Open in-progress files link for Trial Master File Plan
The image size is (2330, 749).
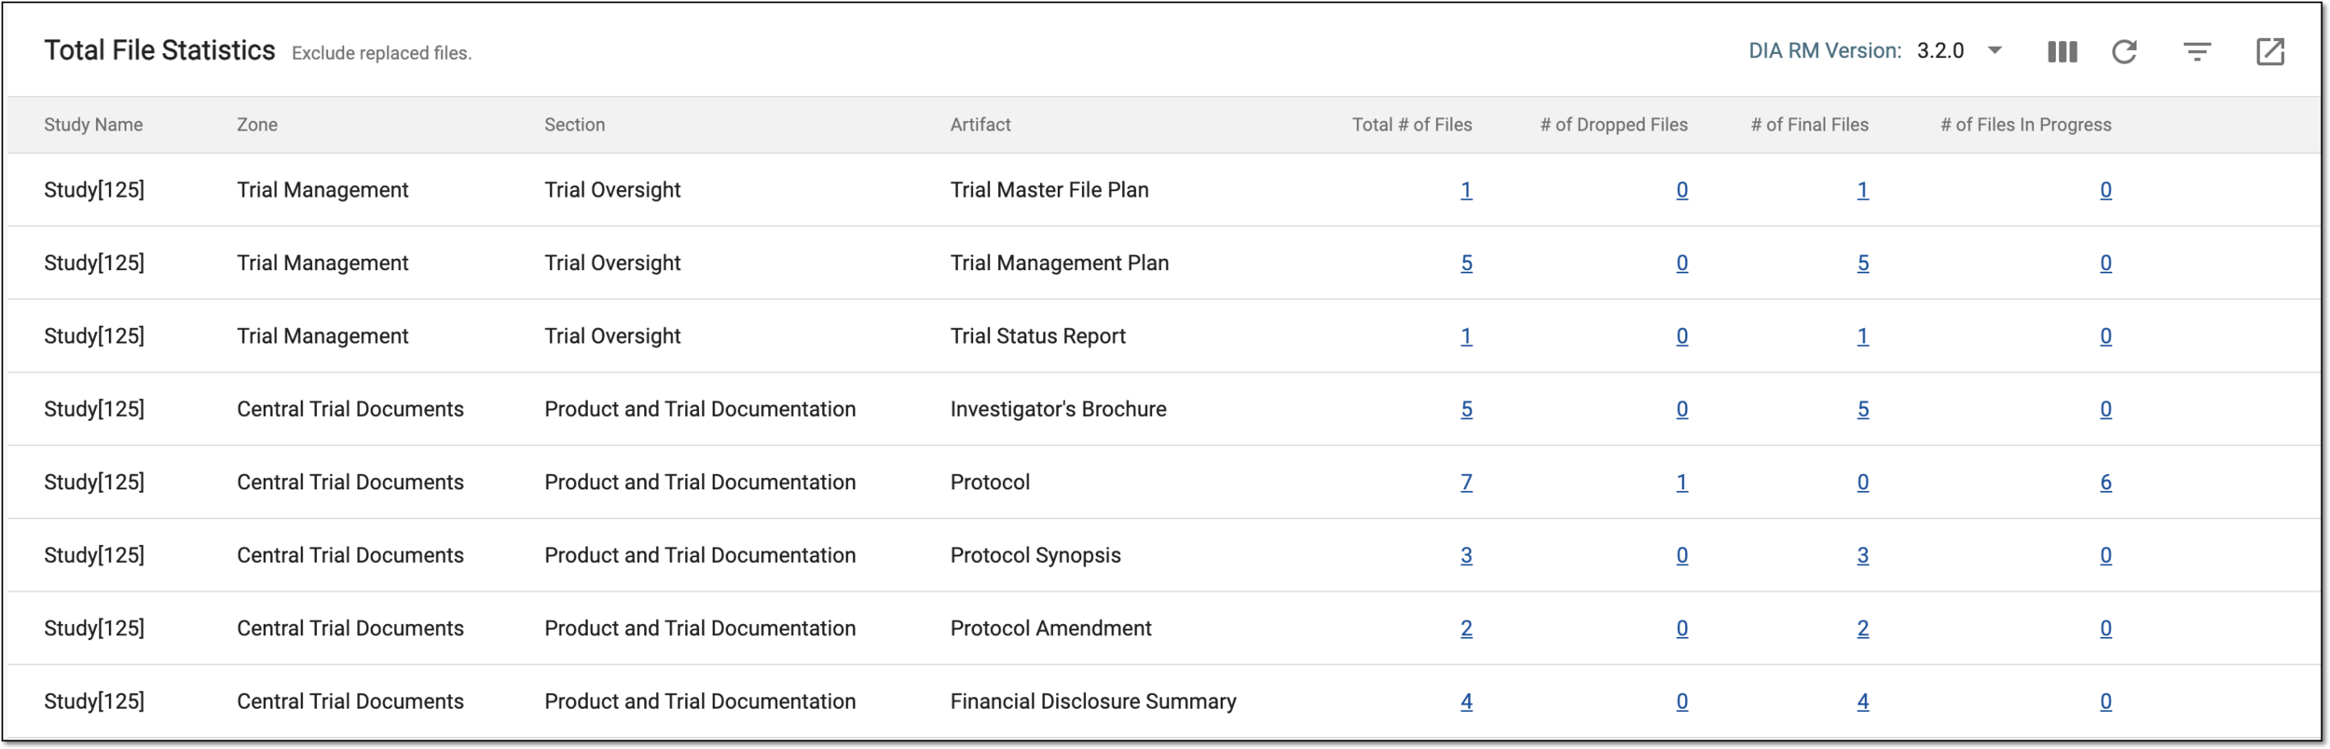pos(2105,190)
